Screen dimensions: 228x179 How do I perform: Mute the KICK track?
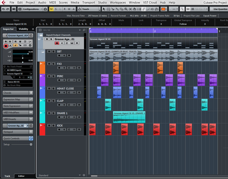click(49, 125)
